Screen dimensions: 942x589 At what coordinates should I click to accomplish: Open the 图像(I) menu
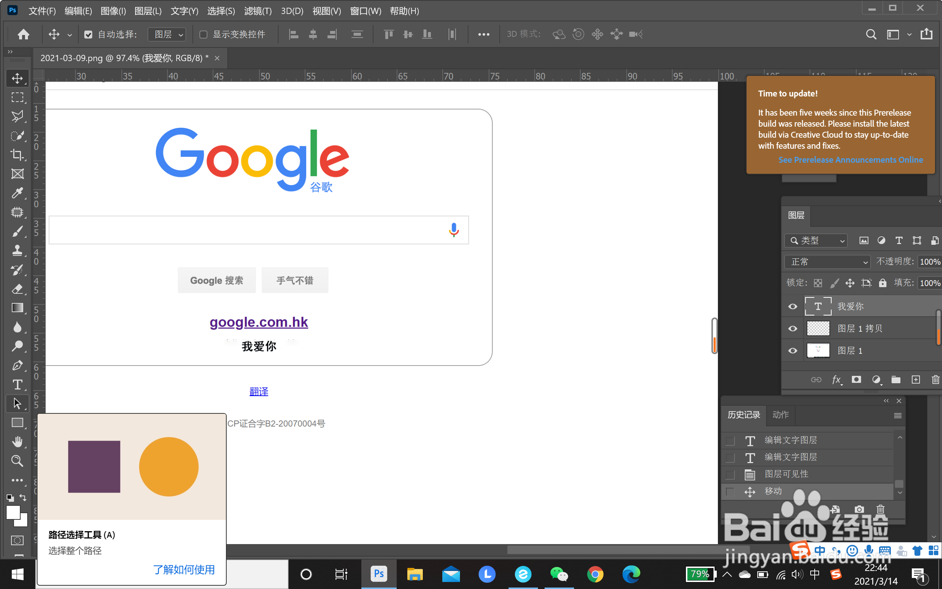113,11
